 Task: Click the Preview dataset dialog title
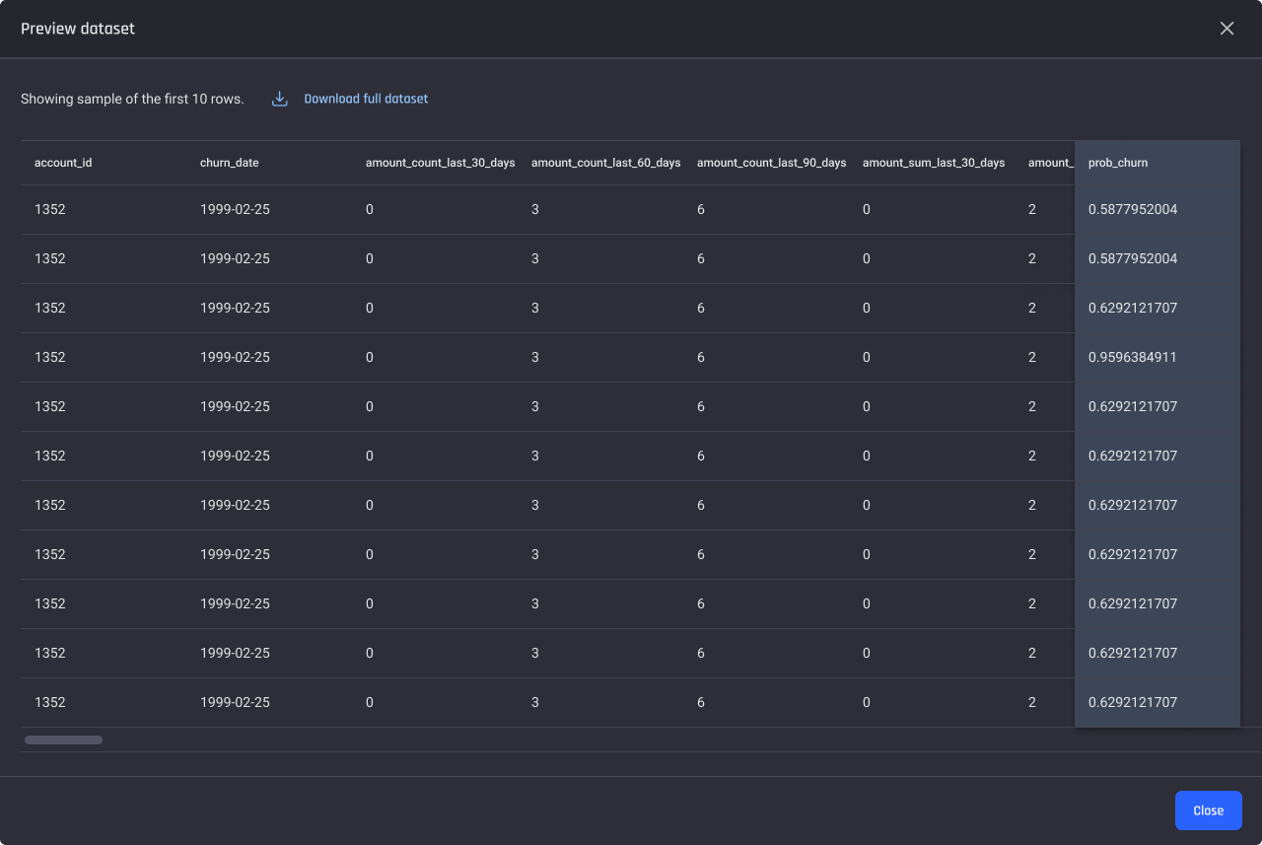(x=78, y=29)
